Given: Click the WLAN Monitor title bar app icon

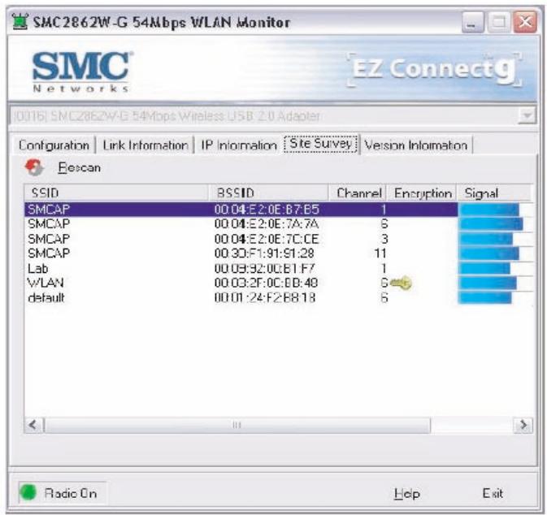Looking at the screenshot, I should [x=20, y=22].
